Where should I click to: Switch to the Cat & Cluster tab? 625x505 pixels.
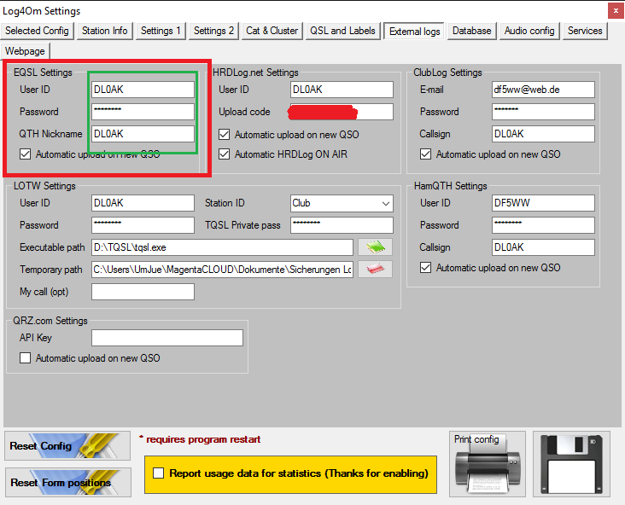click(x=272, y=31)
